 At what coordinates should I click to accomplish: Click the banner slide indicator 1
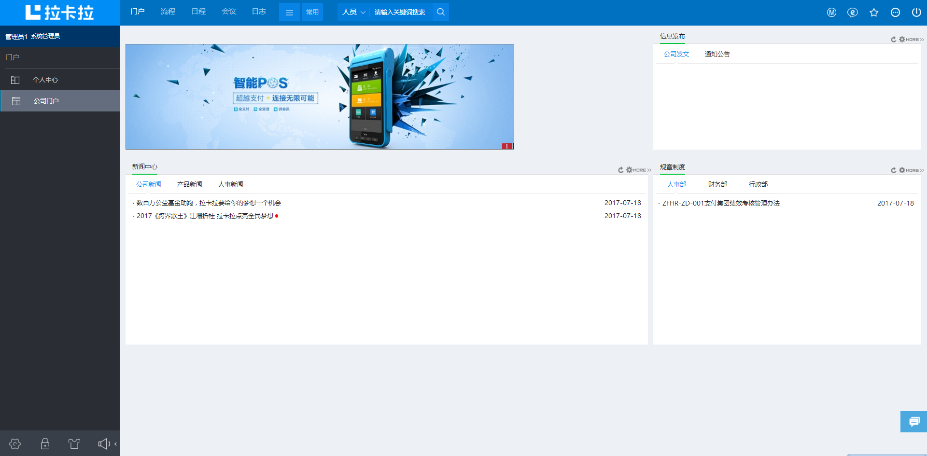click(x=507, y=146)
